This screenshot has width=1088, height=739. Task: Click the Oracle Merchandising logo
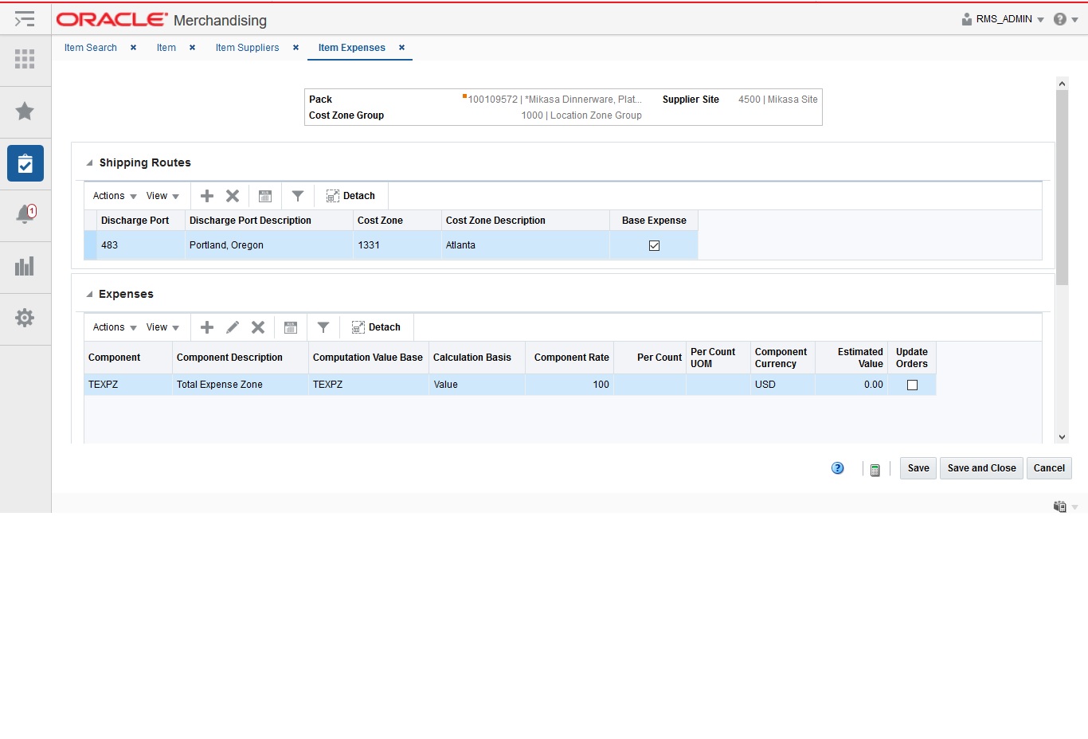[x=162, y=20]
